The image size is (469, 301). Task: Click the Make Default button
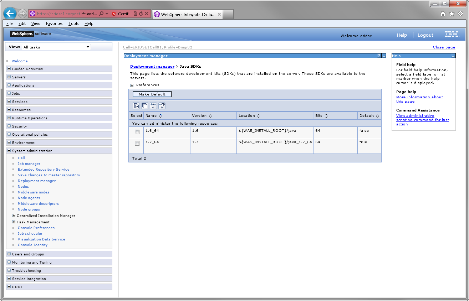152,94
